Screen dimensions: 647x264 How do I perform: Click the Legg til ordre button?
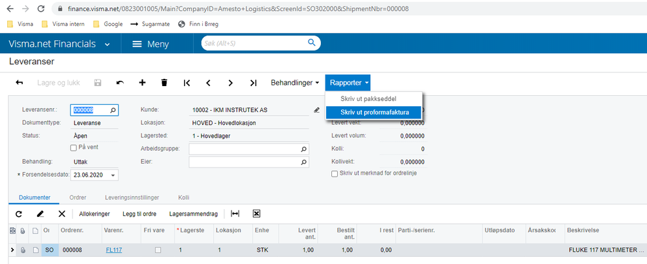(139, 214)
